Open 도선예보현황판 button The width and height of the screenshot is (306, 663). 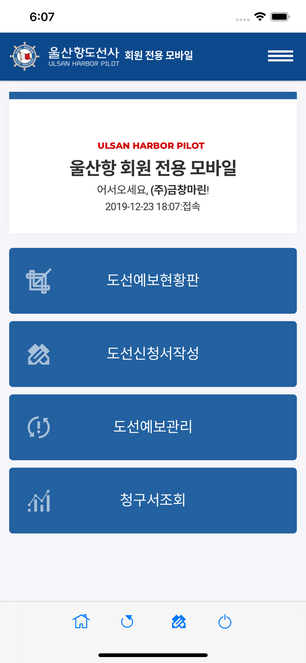point(153,281)
